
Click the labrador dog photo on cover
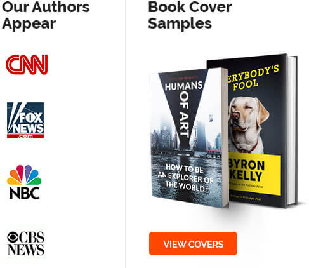click(249, 125)
